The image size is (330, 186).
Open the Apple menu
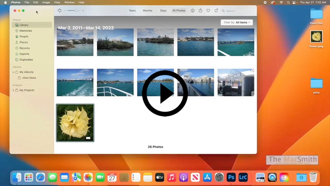[5, 2]
